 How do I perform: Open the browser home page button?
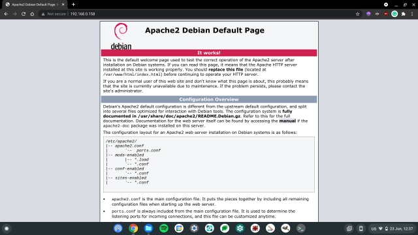[32, 14]
